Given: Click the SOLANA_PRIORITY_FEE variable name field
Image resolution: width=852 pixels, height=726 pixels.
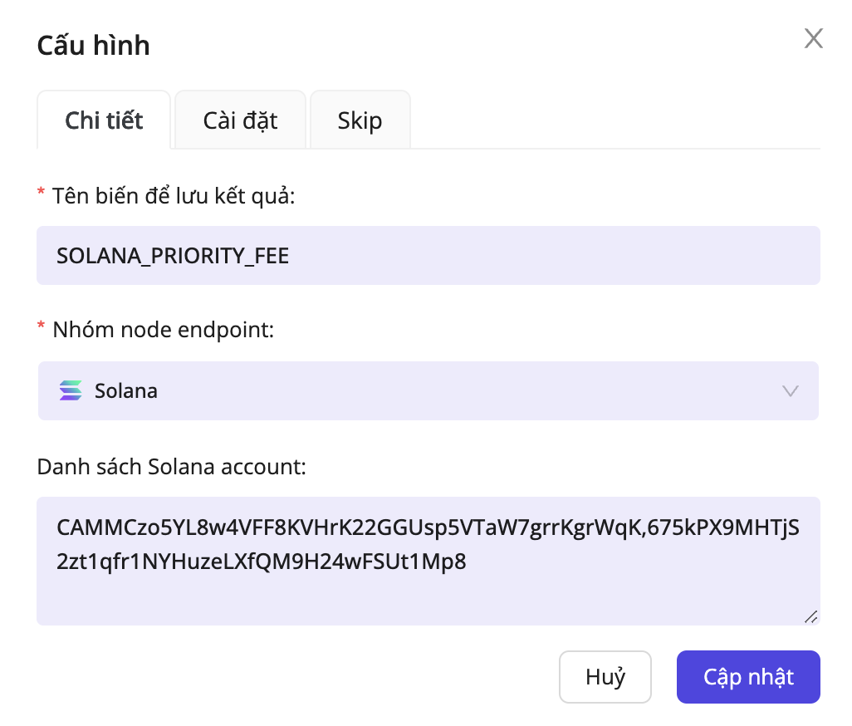Looking at the screenshot, I should click(x=428, y=256).
